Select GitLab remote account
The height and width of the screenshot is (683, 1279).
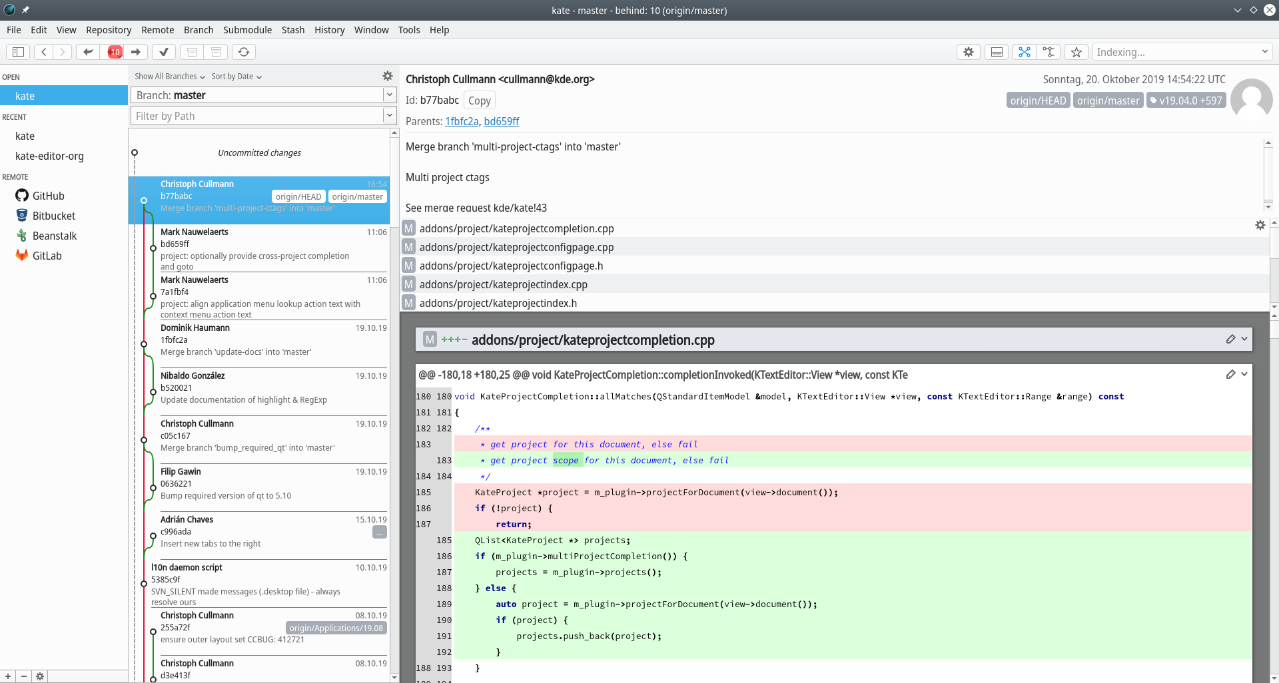pyautogui.click(x=64, y=256)
